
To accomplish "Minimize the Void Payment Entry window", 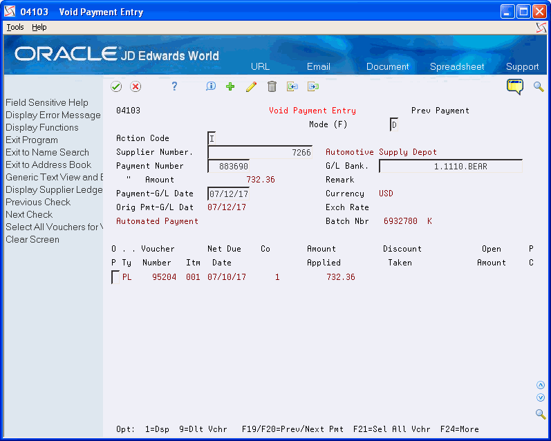I will point(507,12).
